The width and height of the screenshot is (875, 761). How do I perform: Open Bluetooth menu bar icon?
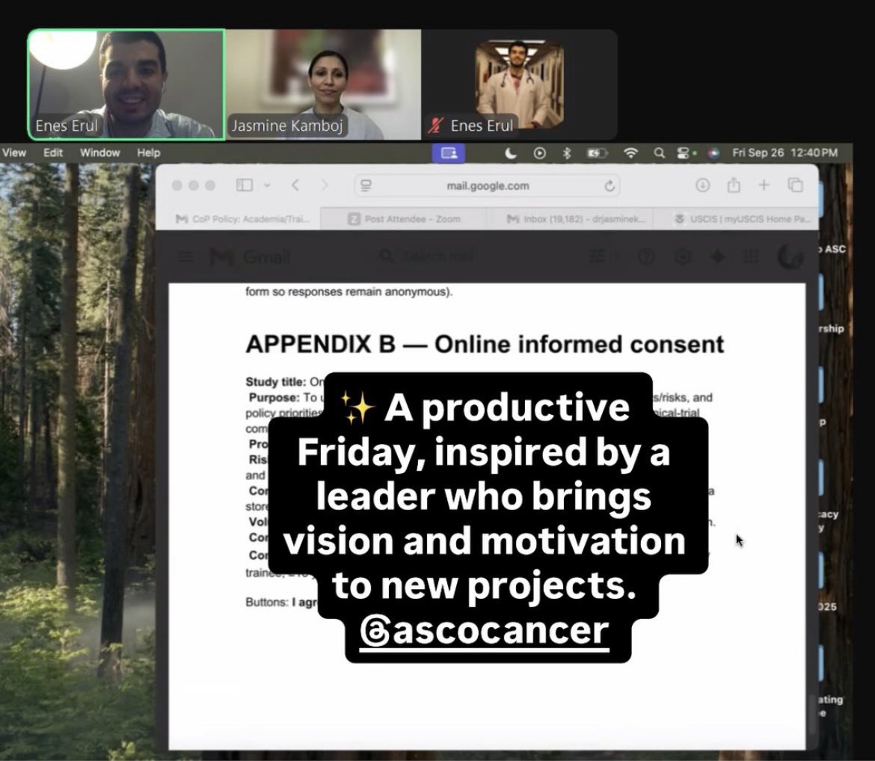tap(567, 152)
